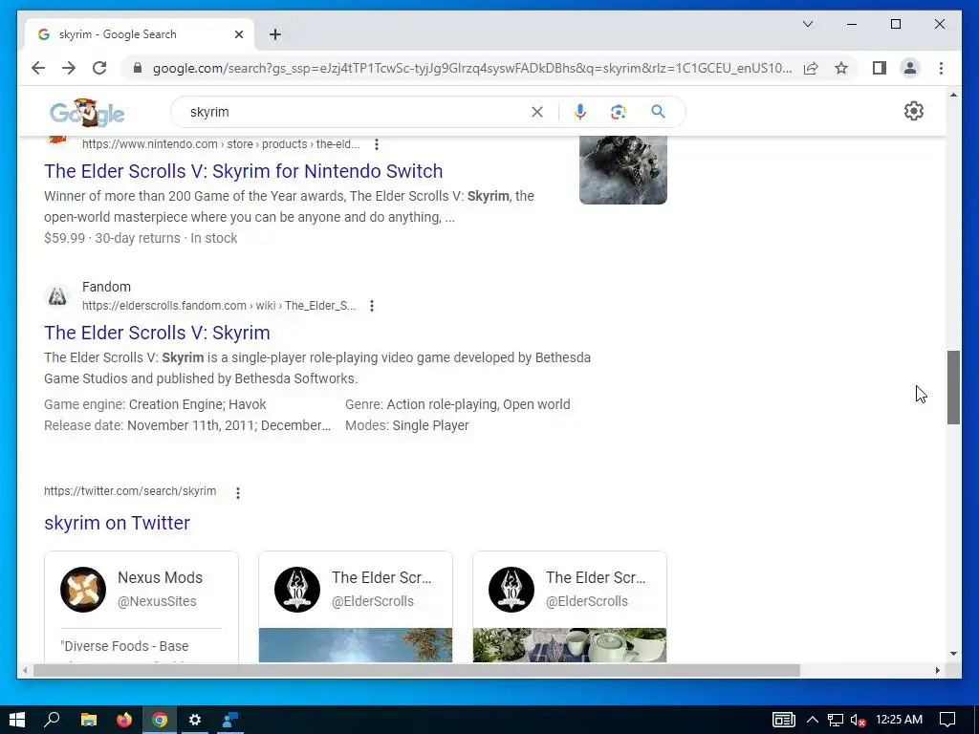Open the Chrome profile avatar menu
Image resolution: width=979 pixels, height=734 pixels.
coord(910,68)
